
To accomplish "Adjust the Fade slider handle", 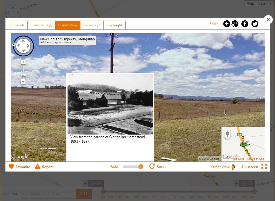I will 140,166.
